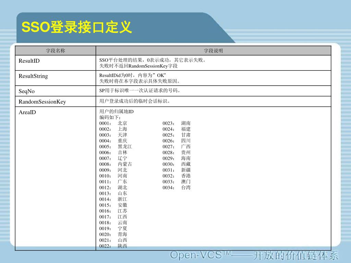This screenshot has height=263, width=351.
Task: Select area code 0011 广东 entry
Action: tap(113, 181)
